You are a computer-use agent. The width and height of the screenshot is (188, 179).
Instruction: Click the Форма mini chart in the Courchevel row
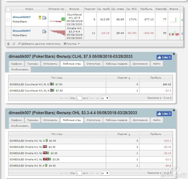click(x=174, y=20)
